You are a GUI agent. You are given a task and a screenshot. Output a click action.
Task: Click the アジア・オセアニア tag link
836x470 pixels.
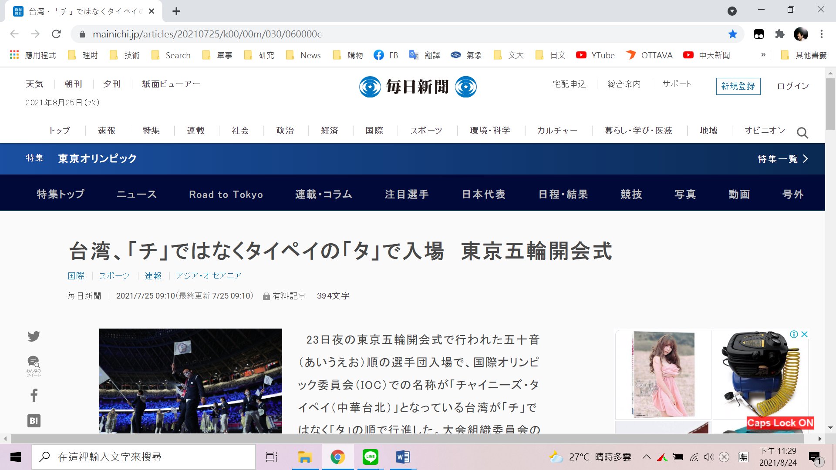pyautogui.click(x=209, y=276)
